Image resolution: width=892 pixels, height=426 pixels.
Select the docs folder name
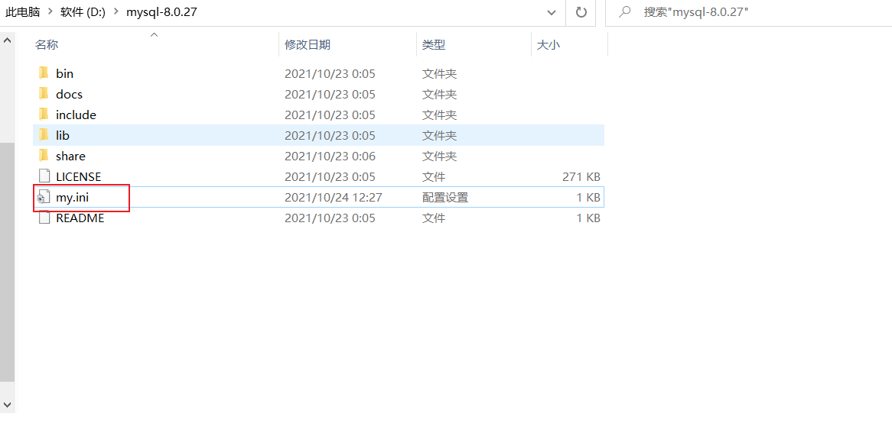[x=69, y=94]
